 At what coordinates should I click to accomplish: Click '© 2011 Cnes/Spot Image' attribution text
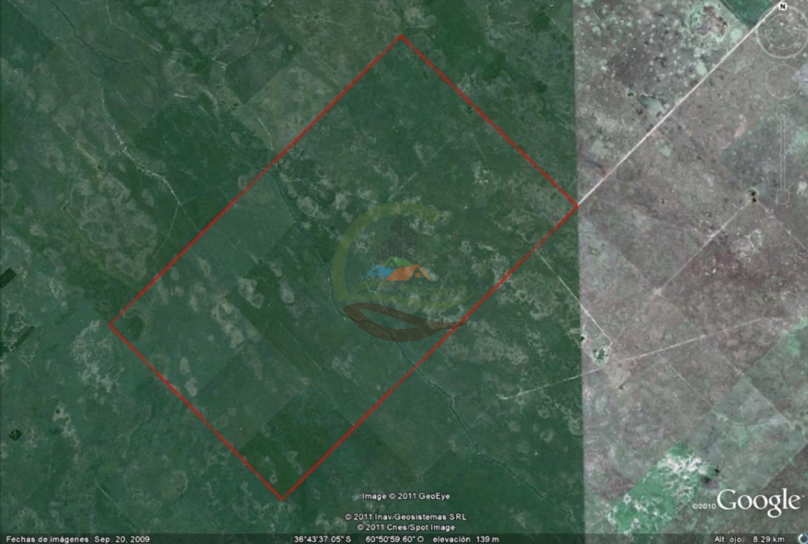tap(405, 527)
